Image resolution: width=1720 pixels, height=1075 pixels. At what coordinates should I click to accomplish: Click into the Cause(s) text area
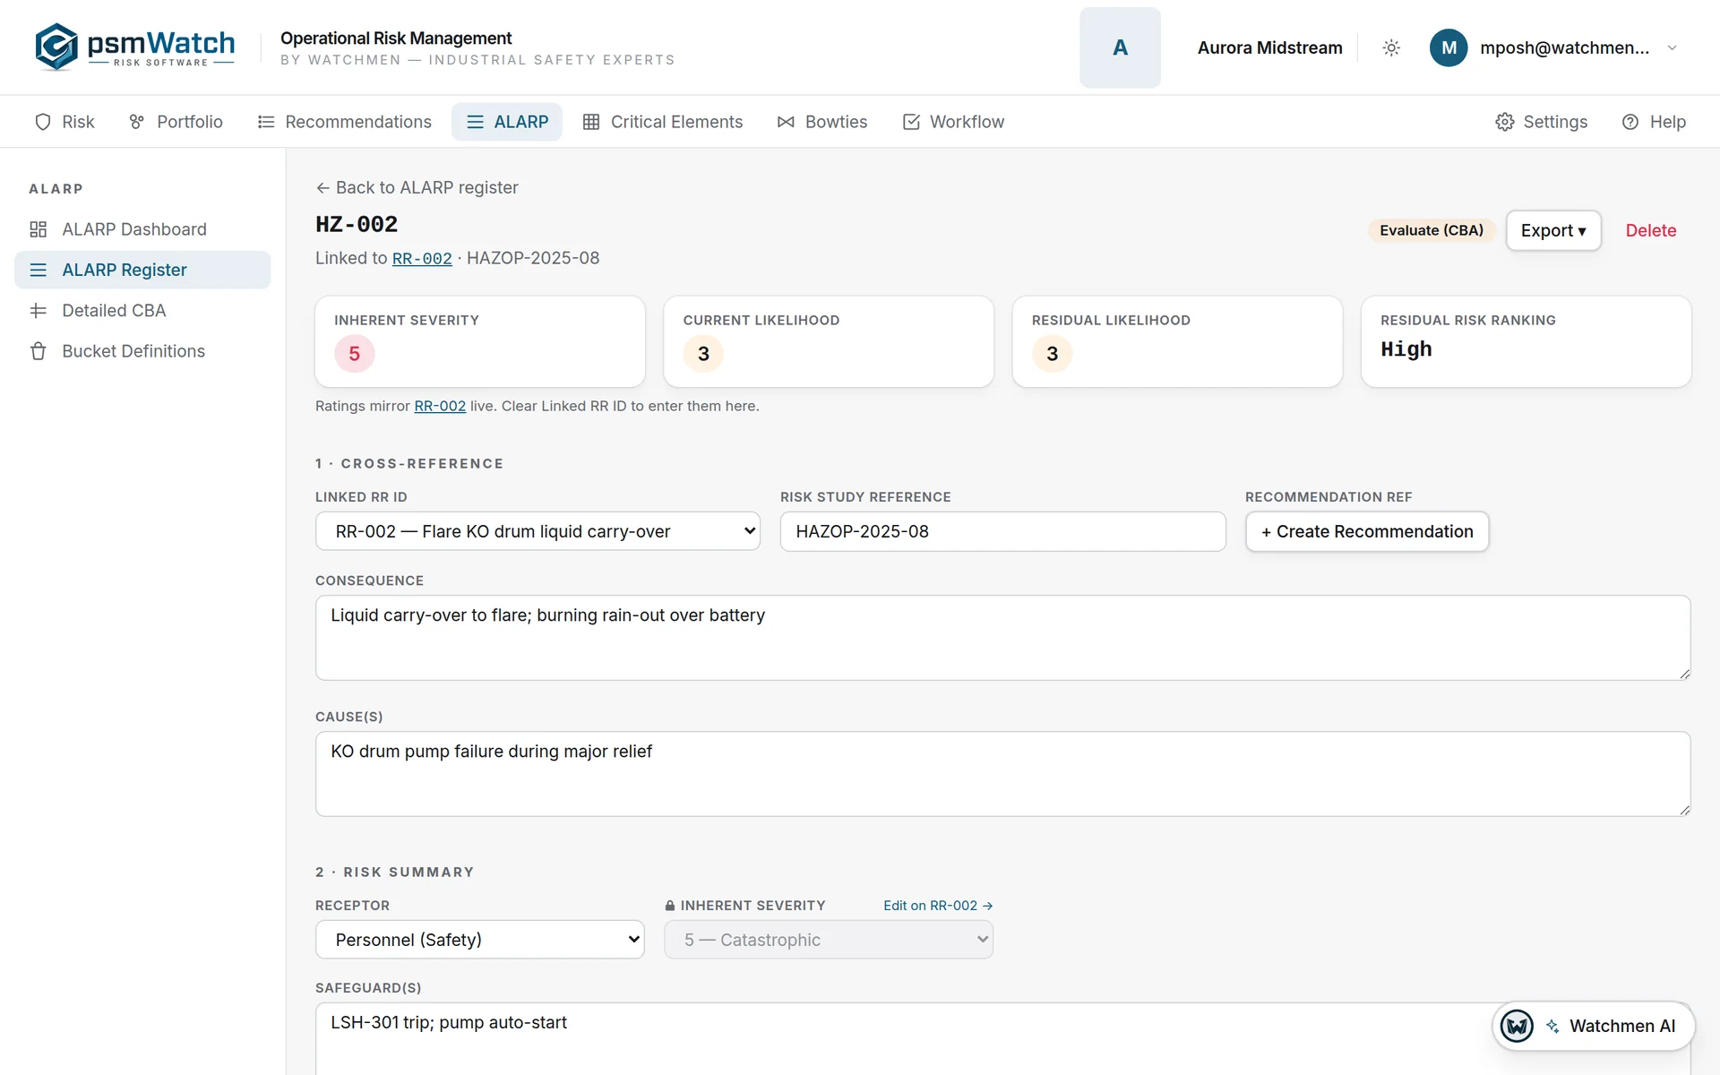click(x=1002, y=774)
